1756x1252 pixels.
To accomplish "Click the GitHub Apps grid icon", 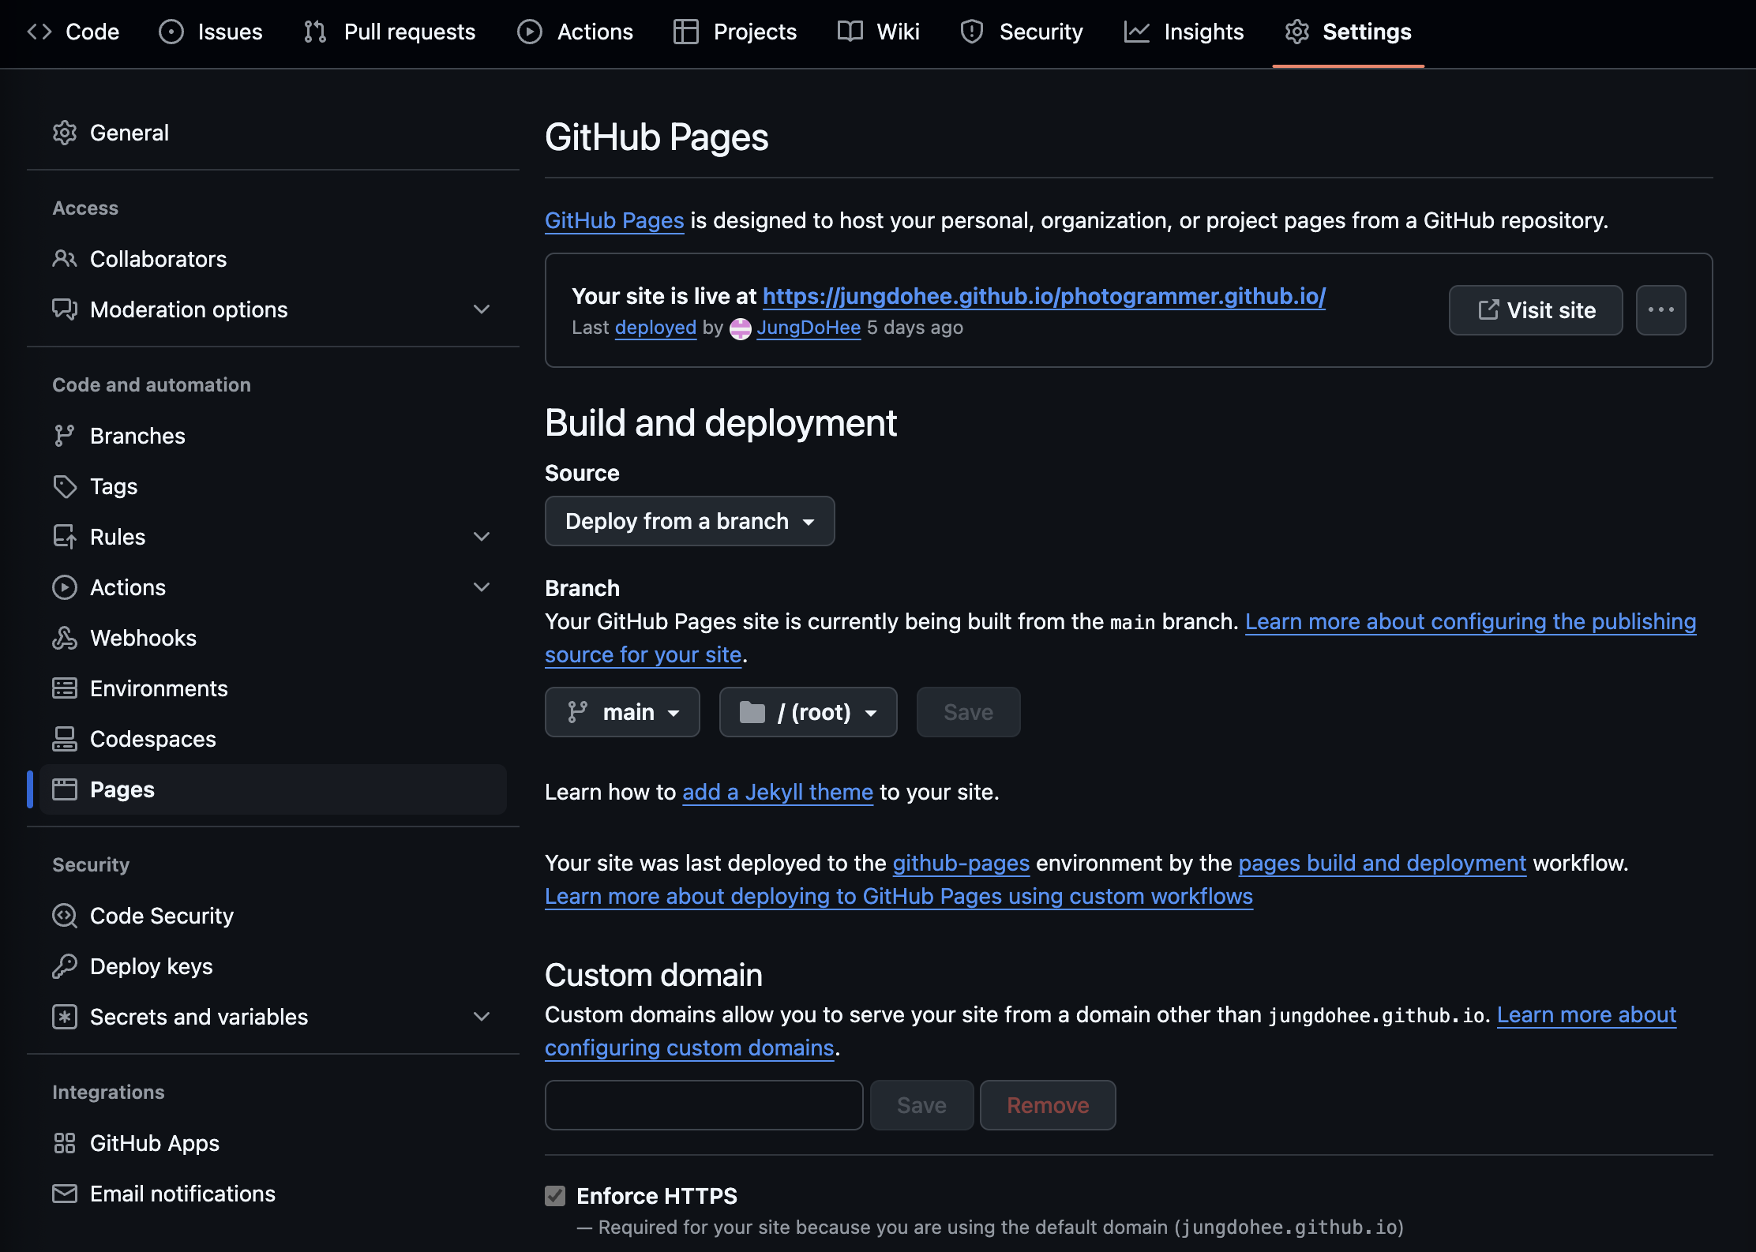I will pyautogui.click(x=65, y=1143).
